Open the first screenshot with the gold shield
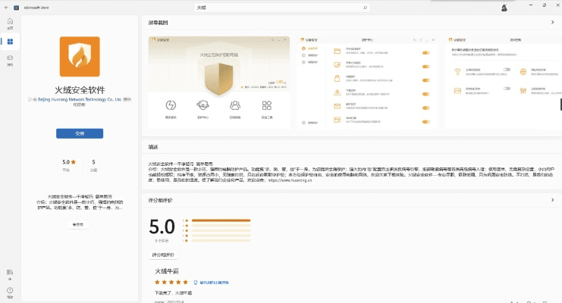Image resolution: width=562 pixels, height=303 pixels. point(219,83)
